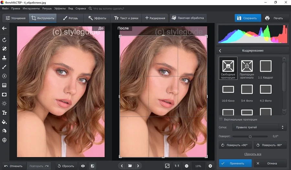Screen dimensions: 291x170
Task: Open the Сетка grid type dropdown
Action: pyautogui.click(x=260, y=127)
